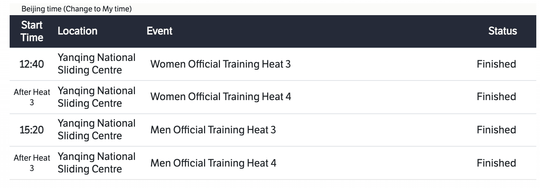Viewport: 540px width, 188px height.
Task: Select the Status column header
Action: coord(503,31)
